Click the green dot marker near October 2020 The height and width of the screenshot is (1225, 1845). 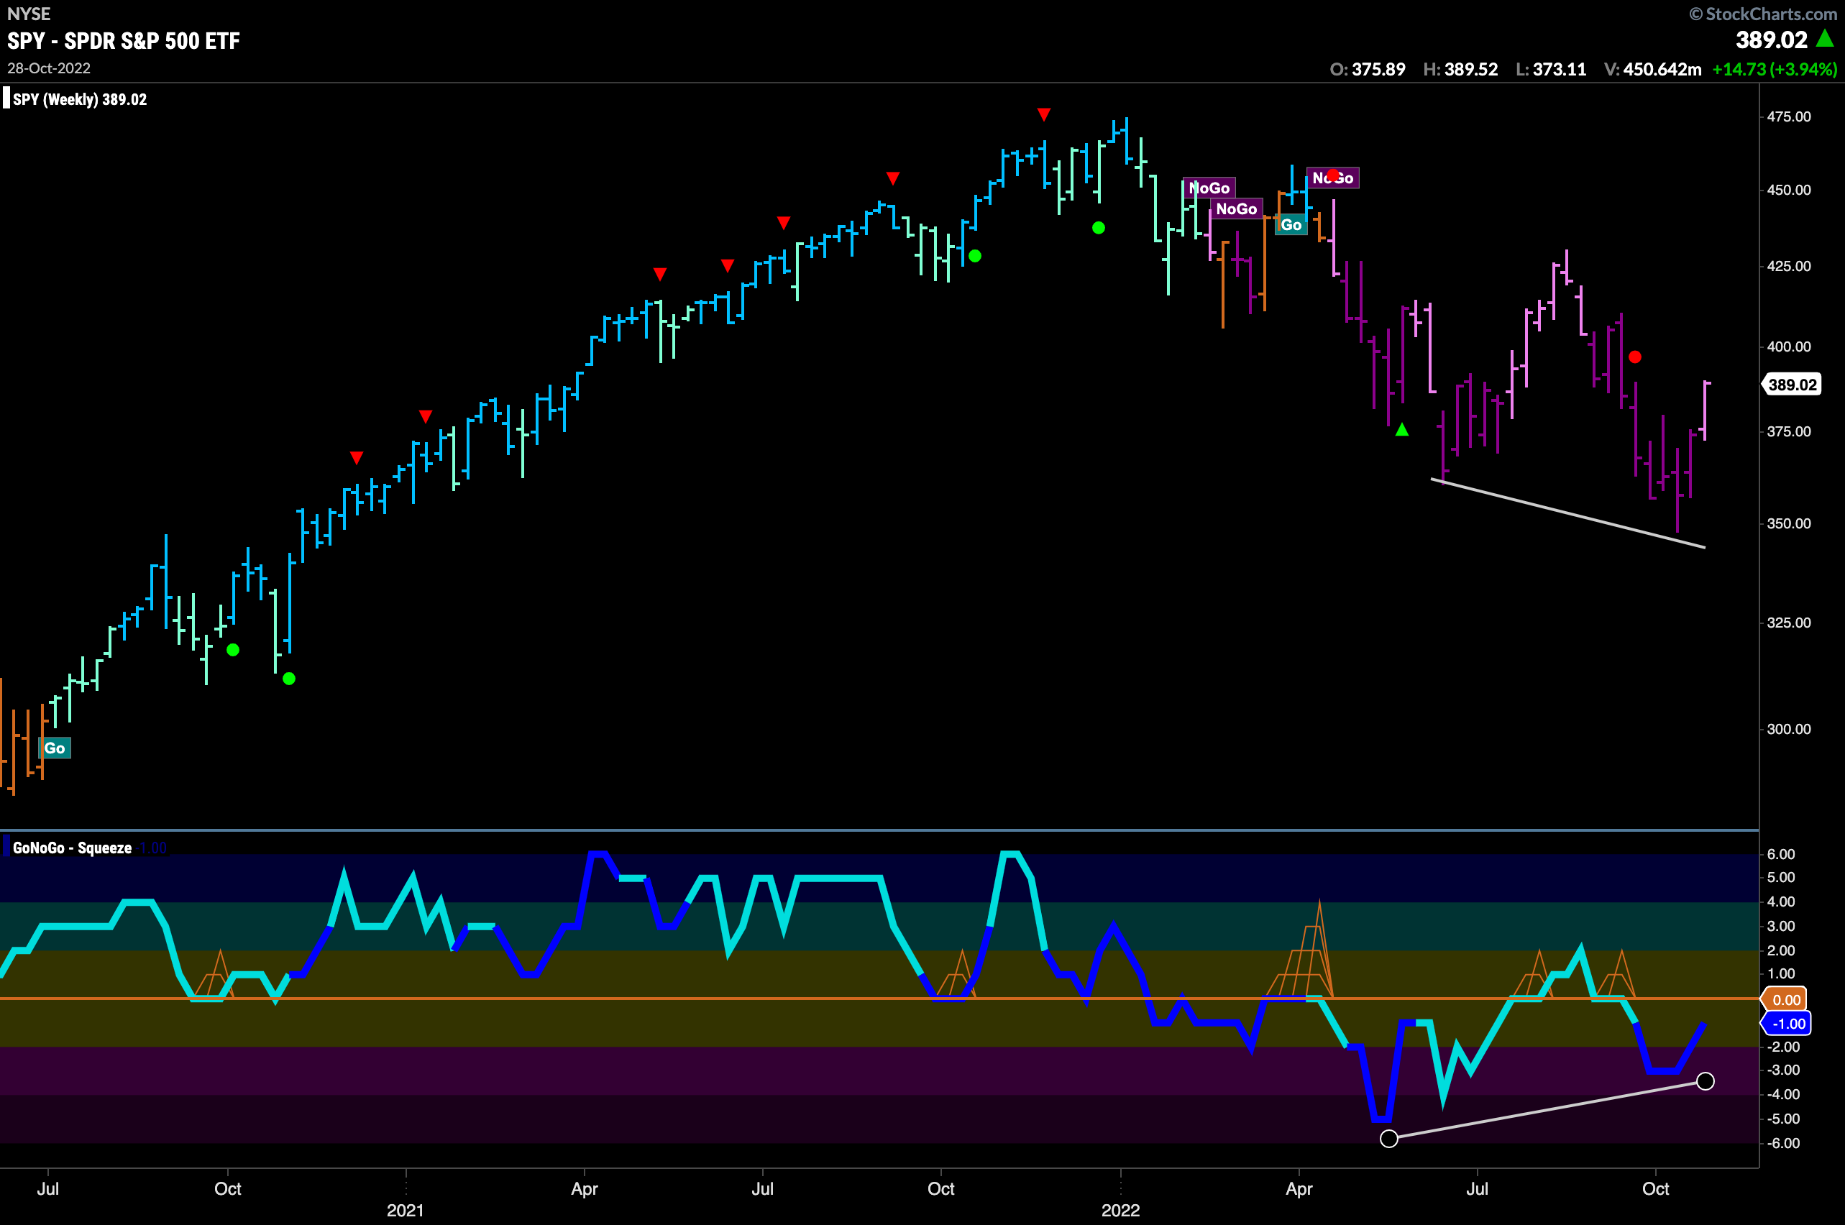[x=233, y=650]
